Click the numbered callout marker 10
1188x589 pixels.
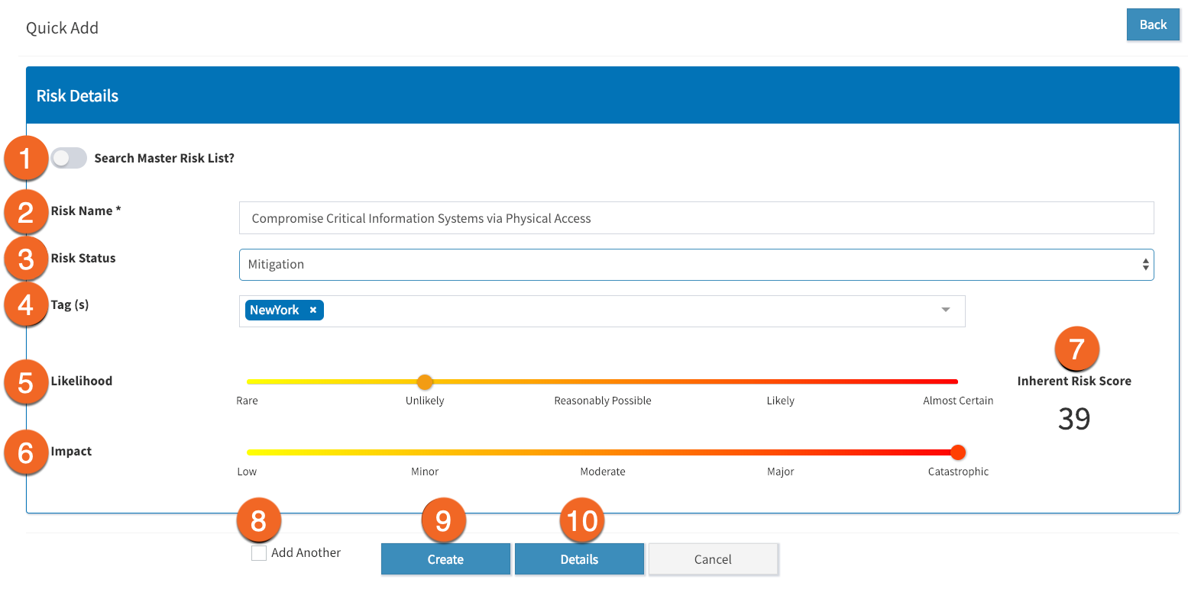pos(582,520)
